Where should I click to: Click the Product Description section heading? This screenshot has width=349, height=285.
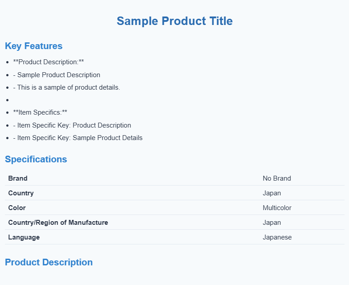click(49, 262)
